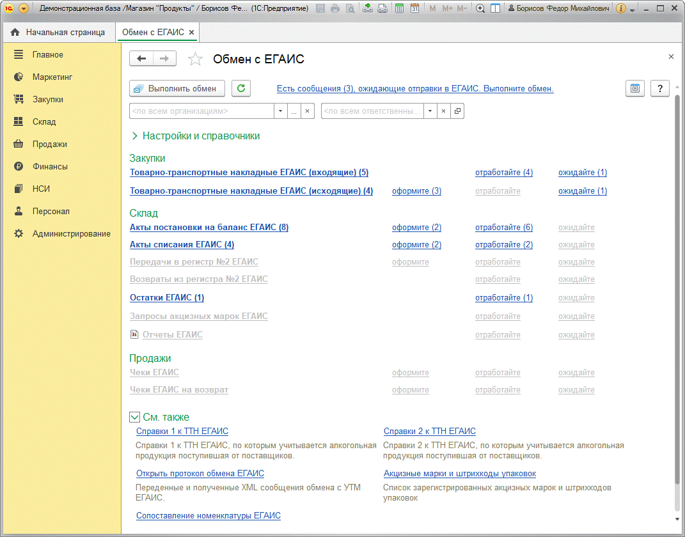Go forward with the right arrow button

point(164,59)
